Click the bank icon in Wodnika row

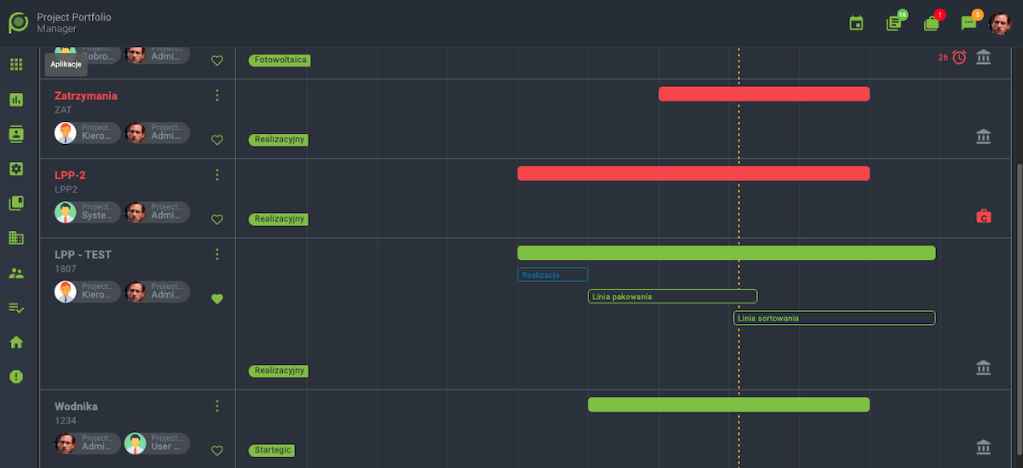pyautogui.click(x=983, y=447)
